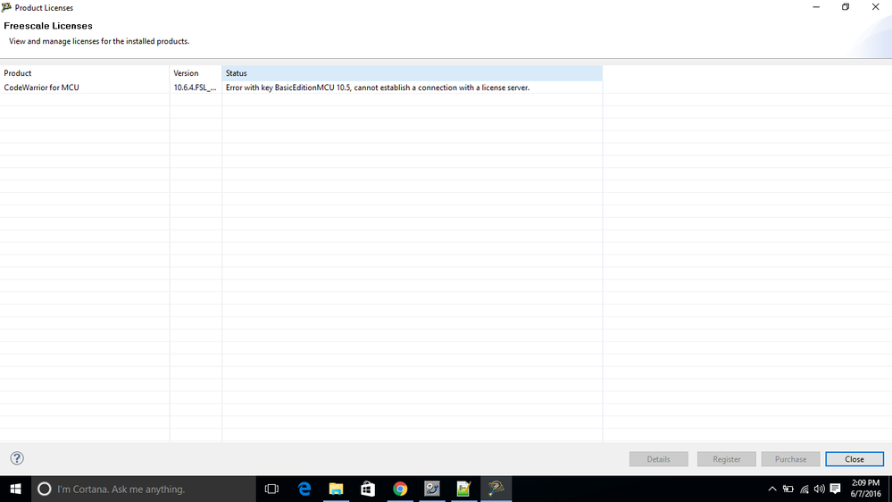Open File Explorer from the taskbar
This screenshot has width=892, height=502.
click(x=337, y=489)
